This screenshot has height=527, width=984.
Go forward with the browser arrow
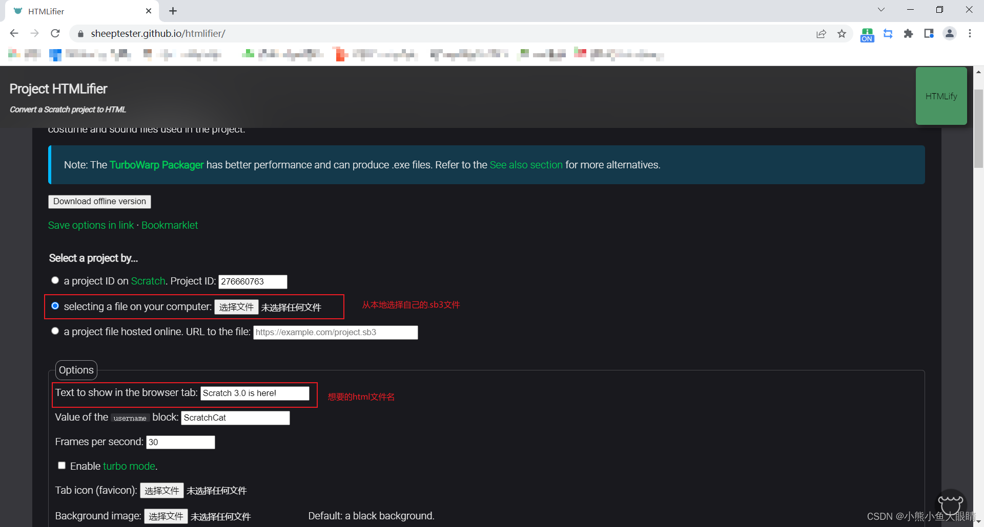(x=34, y=33)
